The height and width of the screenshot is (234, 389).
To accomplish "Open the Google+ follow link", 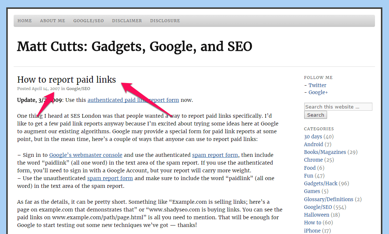I will pos(318,92).
